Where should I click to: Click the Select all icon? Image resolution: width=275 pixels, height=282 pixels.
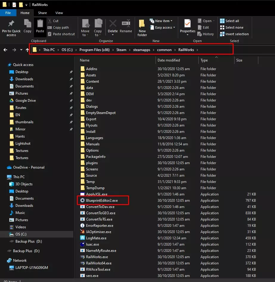click(222, 21)
